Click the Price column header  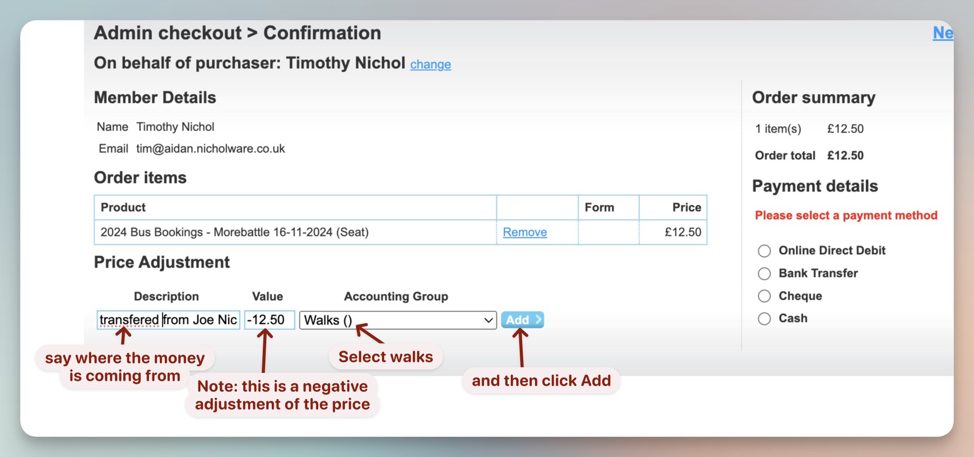click(686, 207)
